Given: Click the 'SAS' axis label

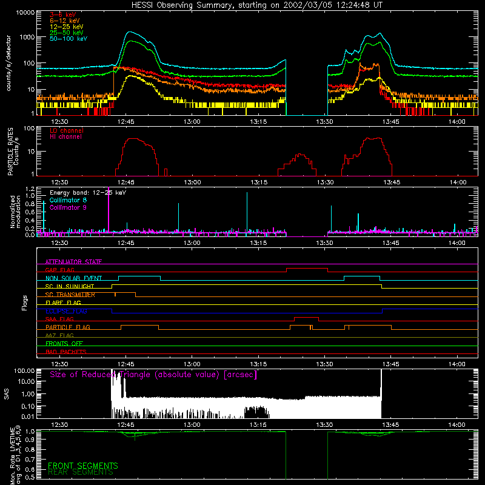Looking at the screenshot, I should pos(6,393).
